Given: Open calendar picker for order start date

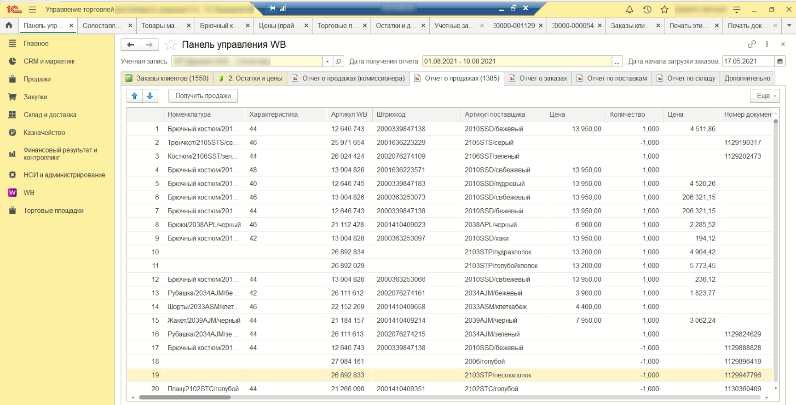Looking at the screenshot, I should (780, 61).
